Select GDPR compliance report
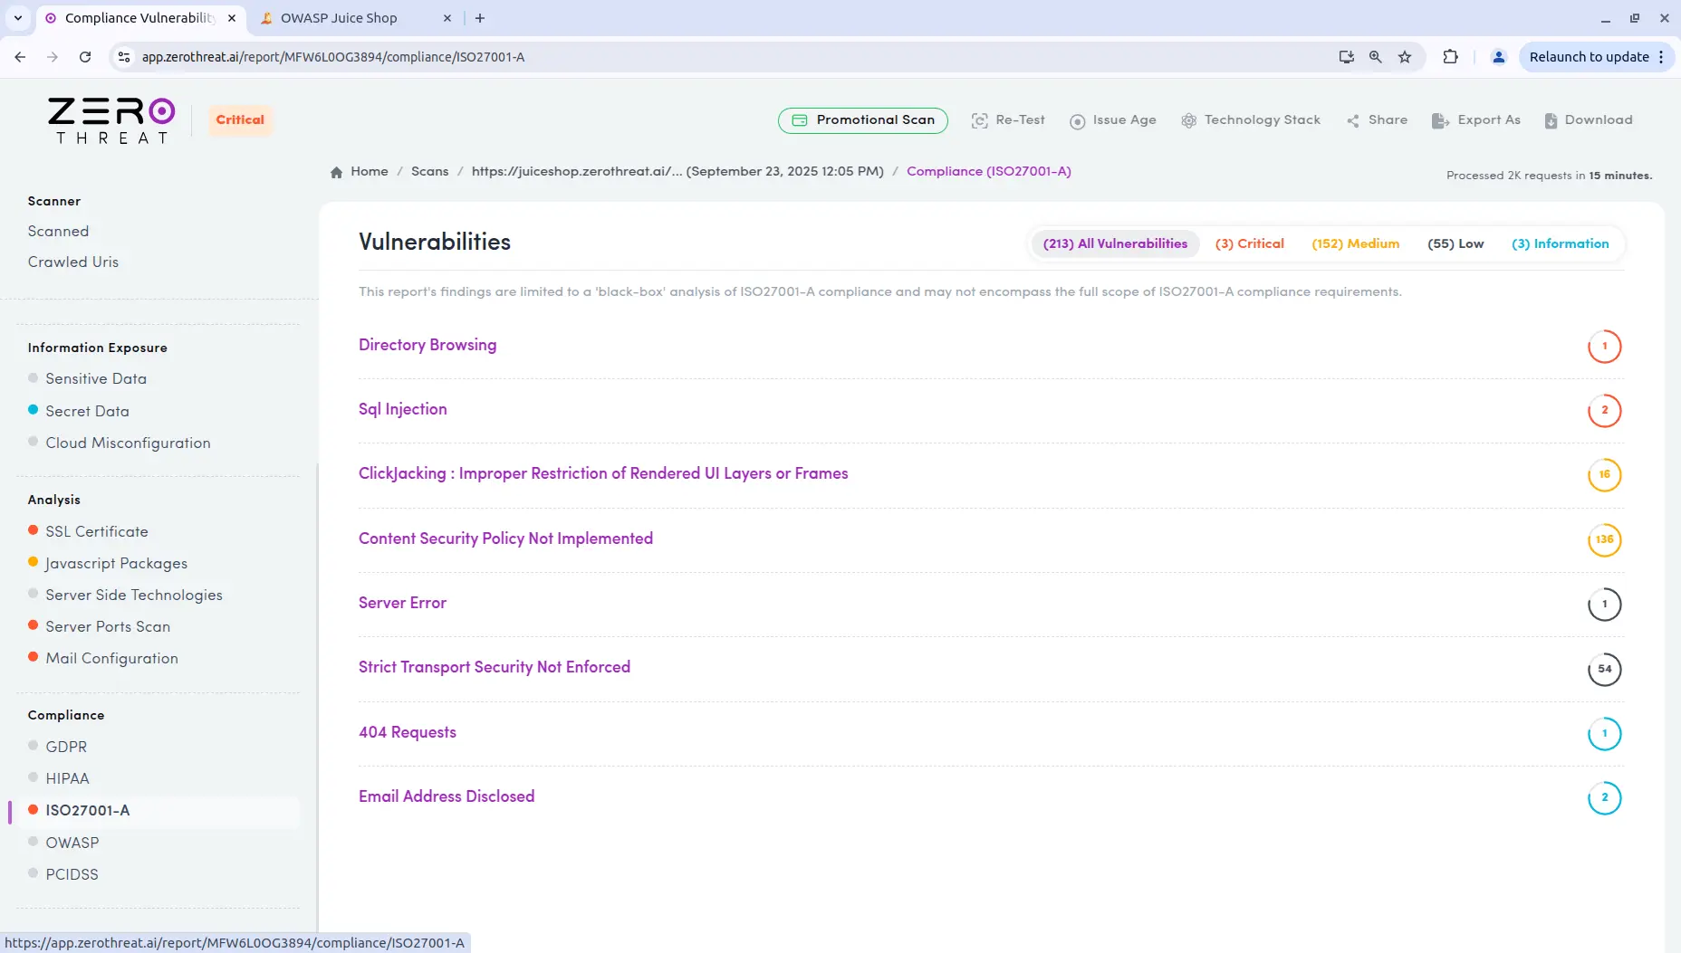Screen dimensions: 1681x953 (66, 748)
